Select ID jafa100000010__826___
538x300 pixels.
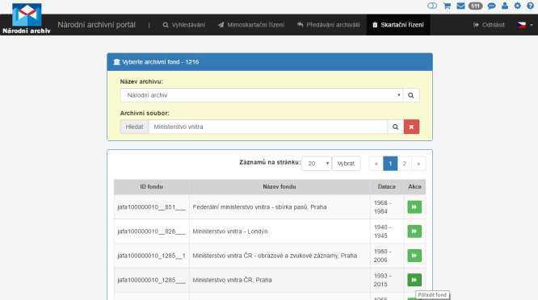151,231
